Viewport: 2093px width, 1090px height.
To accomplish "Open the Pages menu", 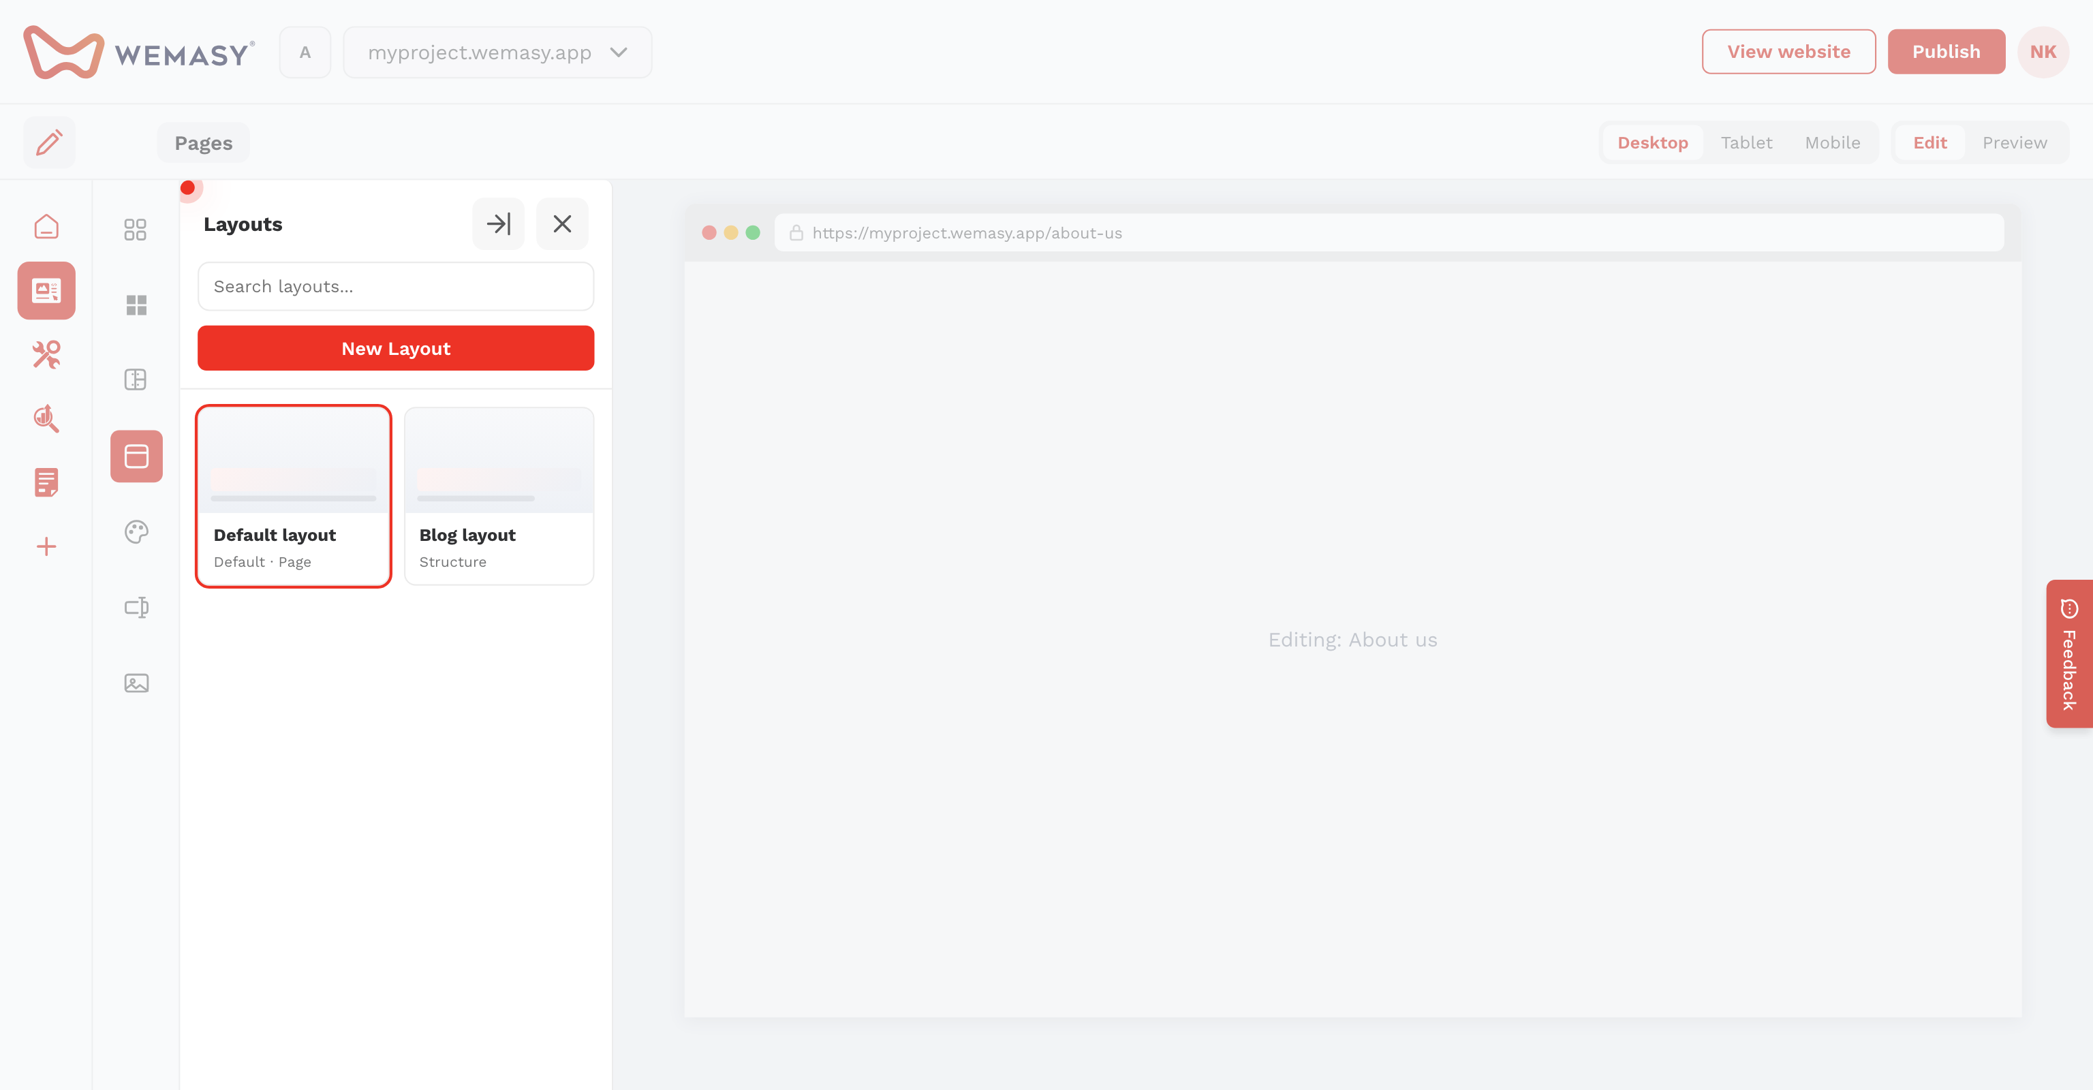I will (x=203, y=143).
